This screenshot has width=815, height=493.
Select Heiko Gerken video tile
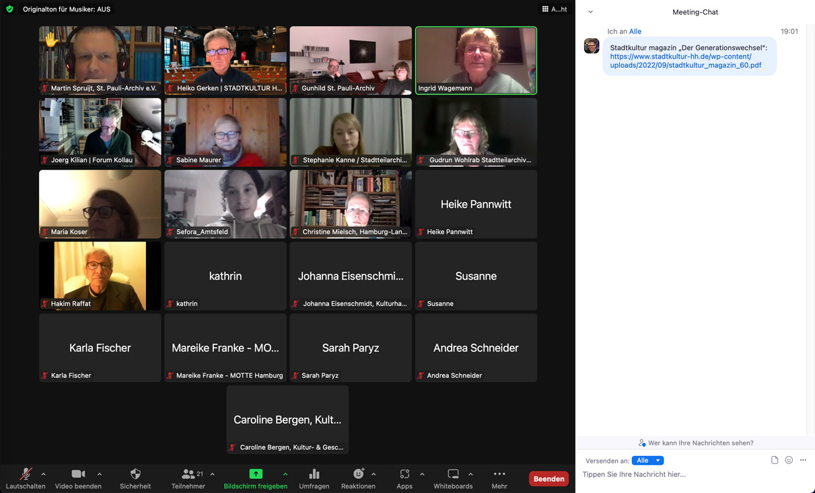[x=225, y=61]
